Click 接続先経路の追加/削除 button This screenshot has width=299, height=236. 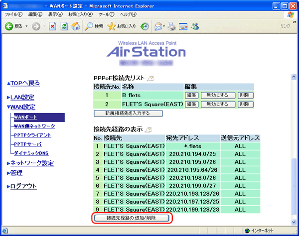click(x=132, y=218)
